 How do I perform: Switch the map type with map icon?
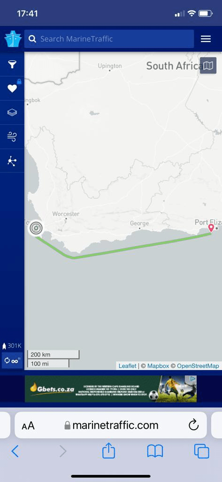(x=208, y=65)
